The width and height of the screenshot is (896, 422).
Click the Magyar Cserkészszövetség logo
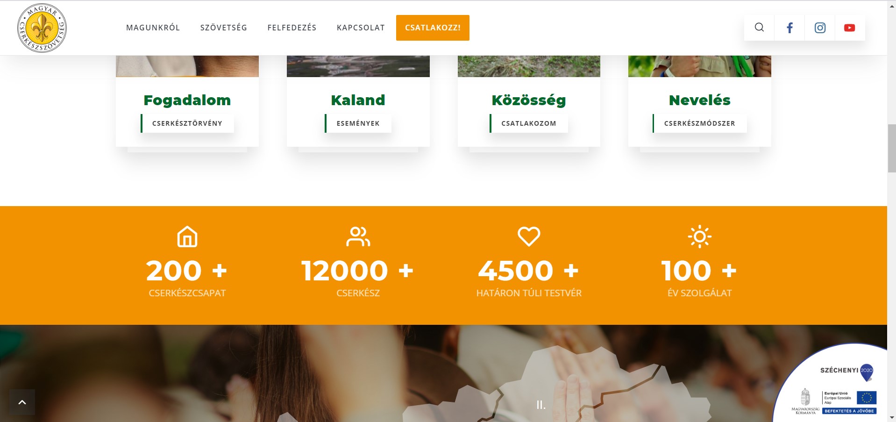42,28
